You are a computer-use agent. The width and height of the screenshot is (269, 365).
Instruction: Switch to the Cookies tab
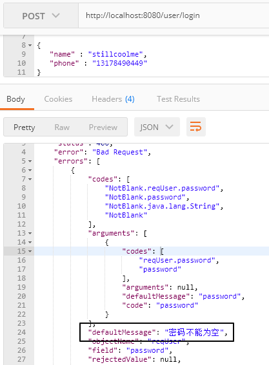click(58, 99)
